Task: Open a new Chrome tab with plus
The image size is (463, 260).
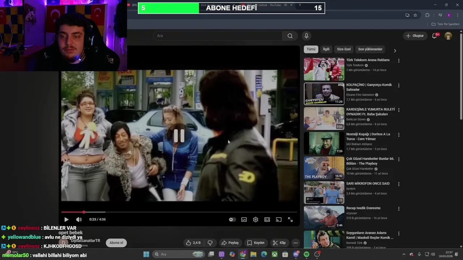Action: [x=300, y=5]
